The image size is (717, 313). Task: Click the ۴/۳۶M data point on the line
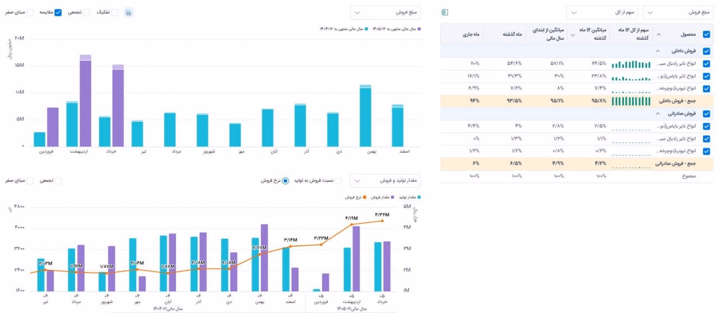click(383, 221)
